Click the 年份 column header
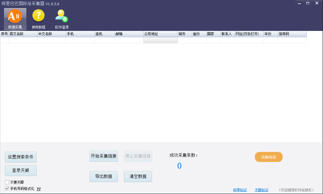The width and height of the screenshot is (323, 194). [271, 34]
